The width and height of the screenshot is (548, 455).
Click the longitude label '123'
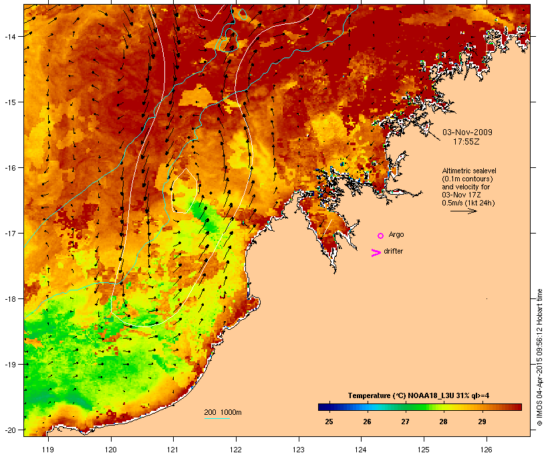299,450
